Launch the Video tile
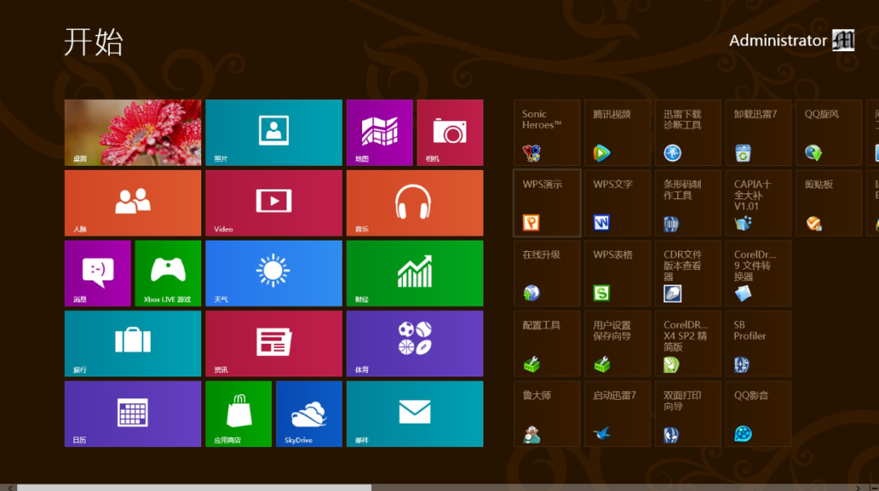 click(273, 203)
